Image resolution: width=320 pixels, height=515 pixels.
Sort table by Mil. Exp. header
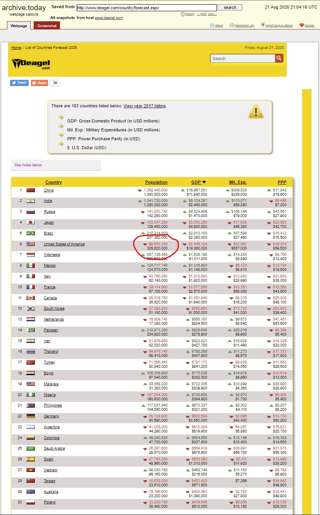coord(238,182)
